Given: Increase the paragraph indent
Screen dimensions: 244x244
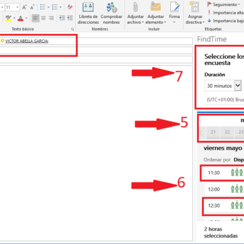Looking at the screenshot, I should [70, 18].
